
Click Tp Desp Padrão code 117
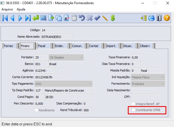(39, 90)
